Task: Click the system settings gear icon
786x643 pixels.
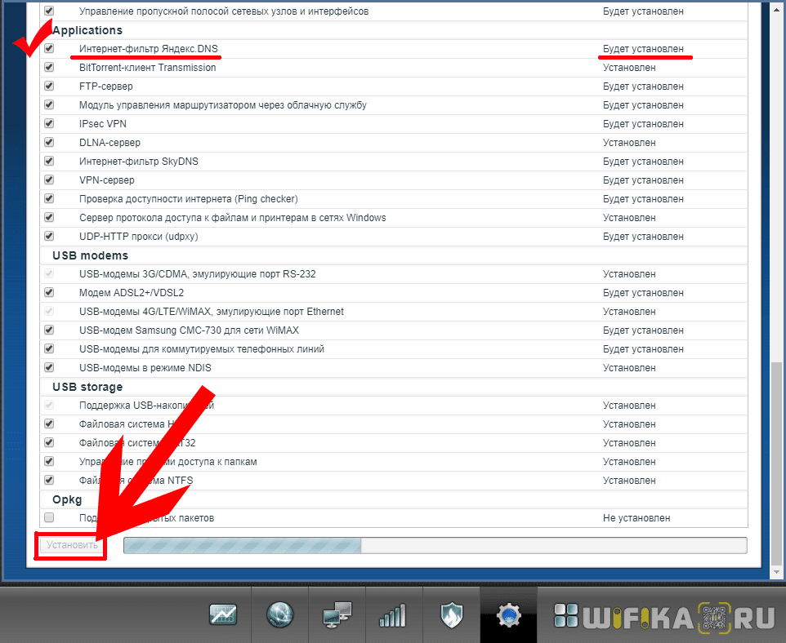Action: coord(509,614)
